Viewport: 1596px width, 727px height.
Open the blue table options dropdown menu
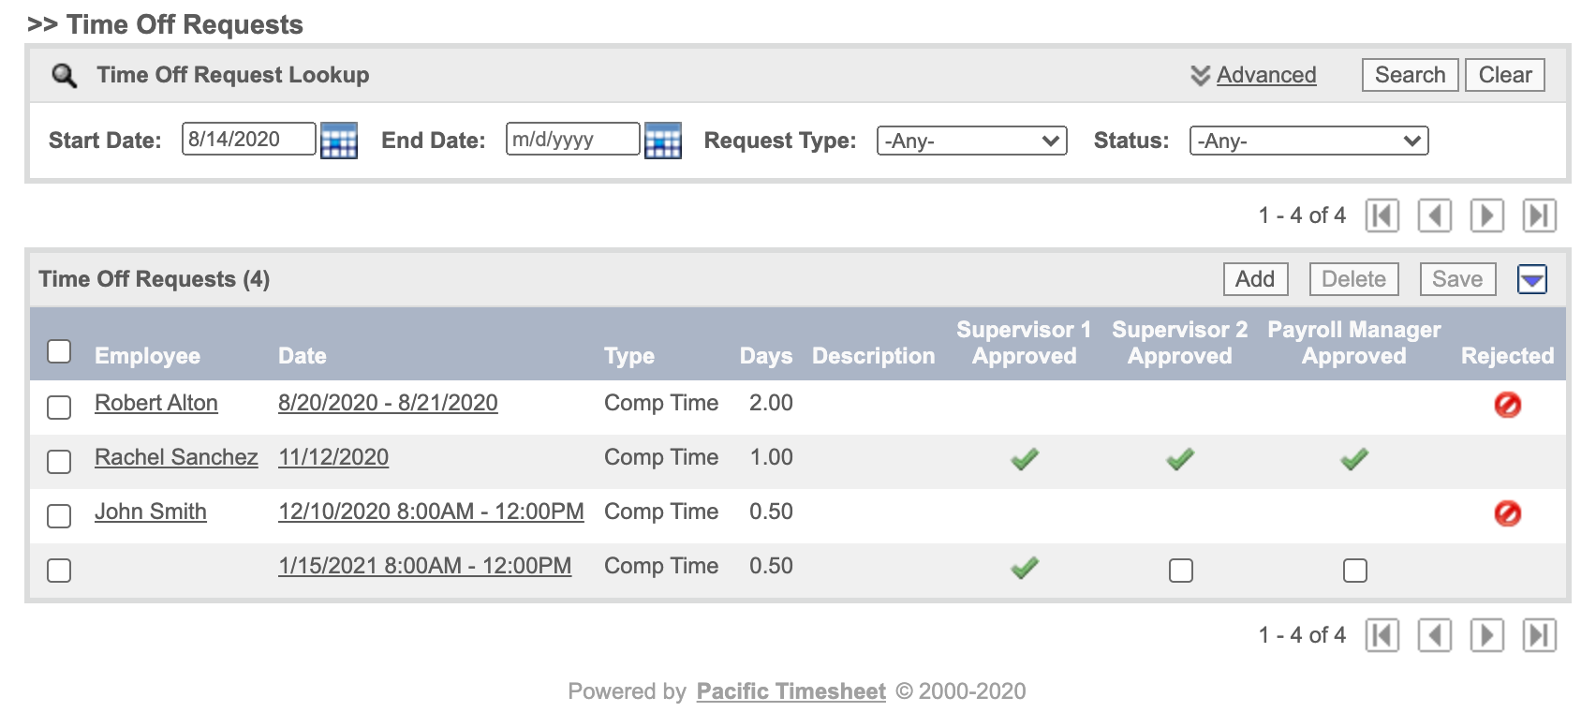tap(1531, 279)
